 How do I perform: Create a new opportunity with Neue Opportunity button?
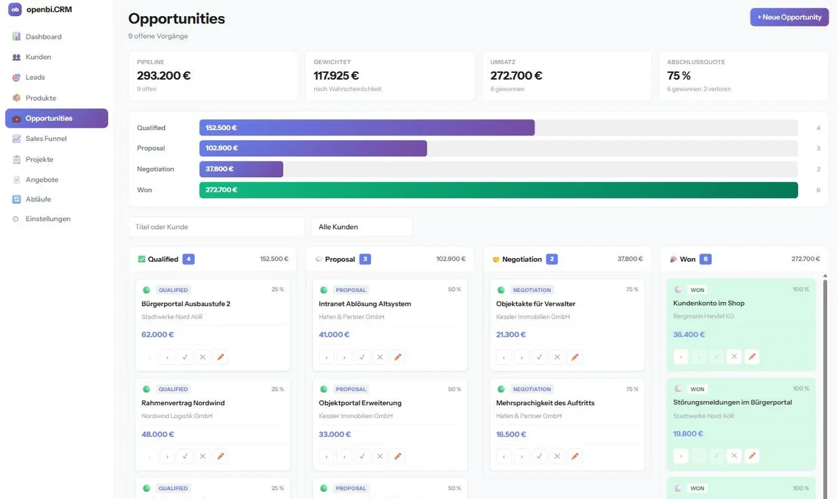789,17
